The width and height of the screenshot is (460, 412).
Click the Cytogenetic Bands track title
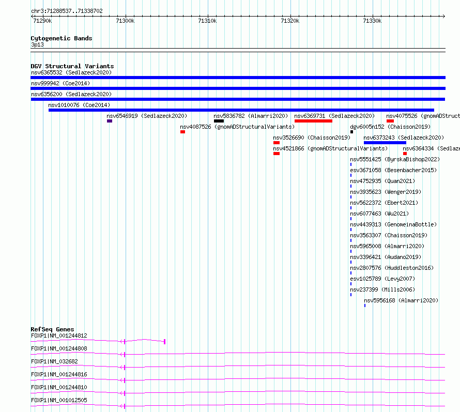(62, 38)
